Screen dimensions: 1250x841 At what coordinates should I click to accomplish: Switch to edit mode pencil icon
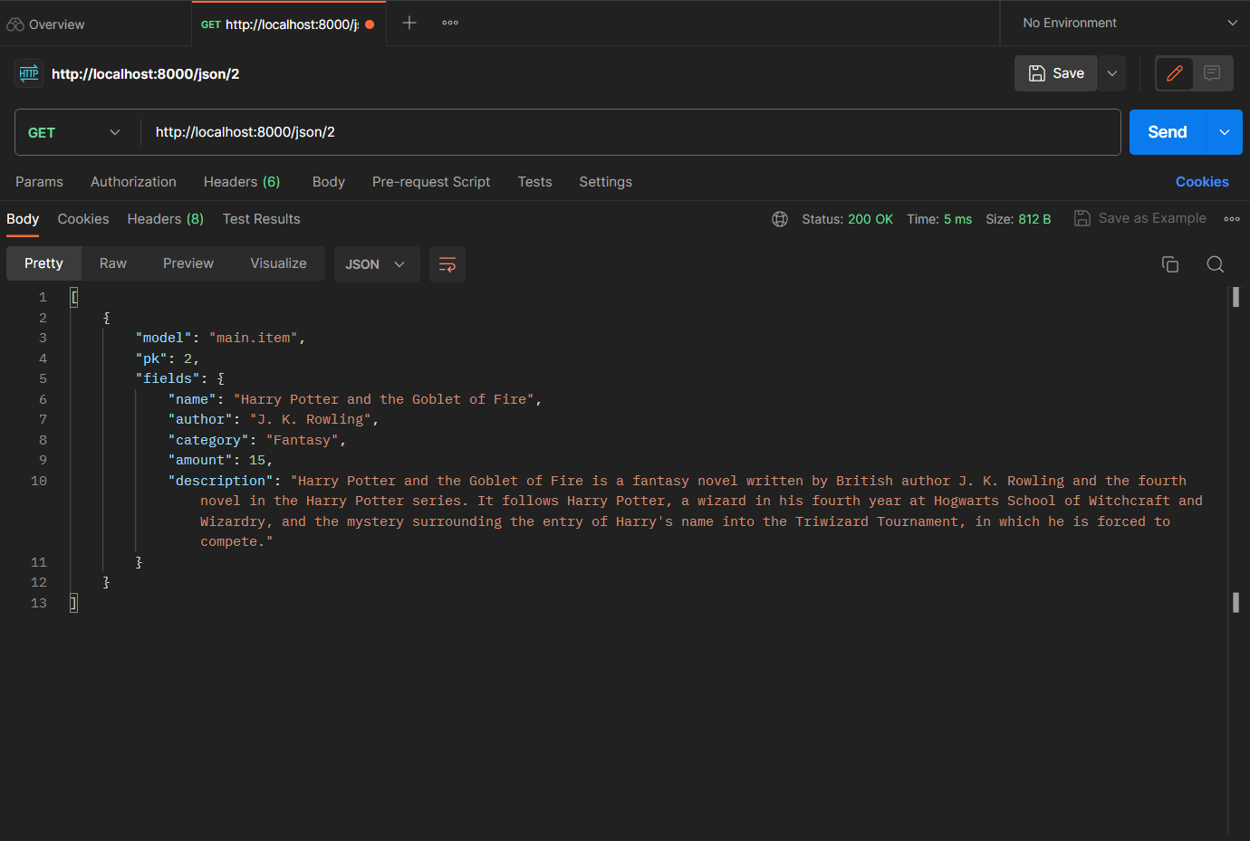(1175, 73)
